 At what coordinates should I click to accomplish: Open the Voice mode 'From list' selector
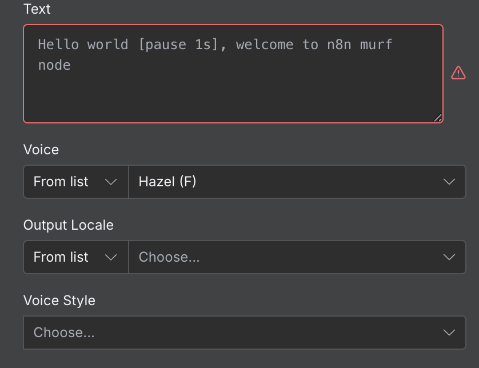pyautogui.click(x=74, y=182)
